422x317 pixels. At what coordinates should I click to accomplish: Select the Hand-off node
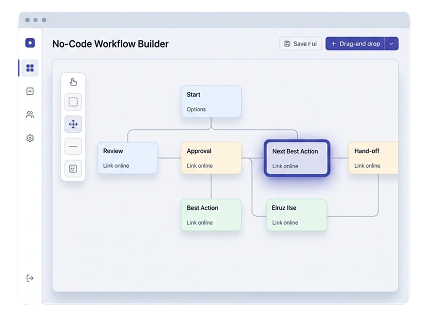[373, 158]
